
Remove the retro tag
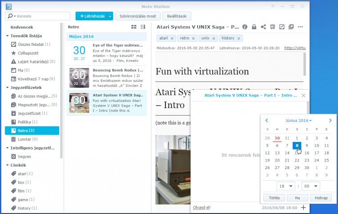(x=193, y=38)
